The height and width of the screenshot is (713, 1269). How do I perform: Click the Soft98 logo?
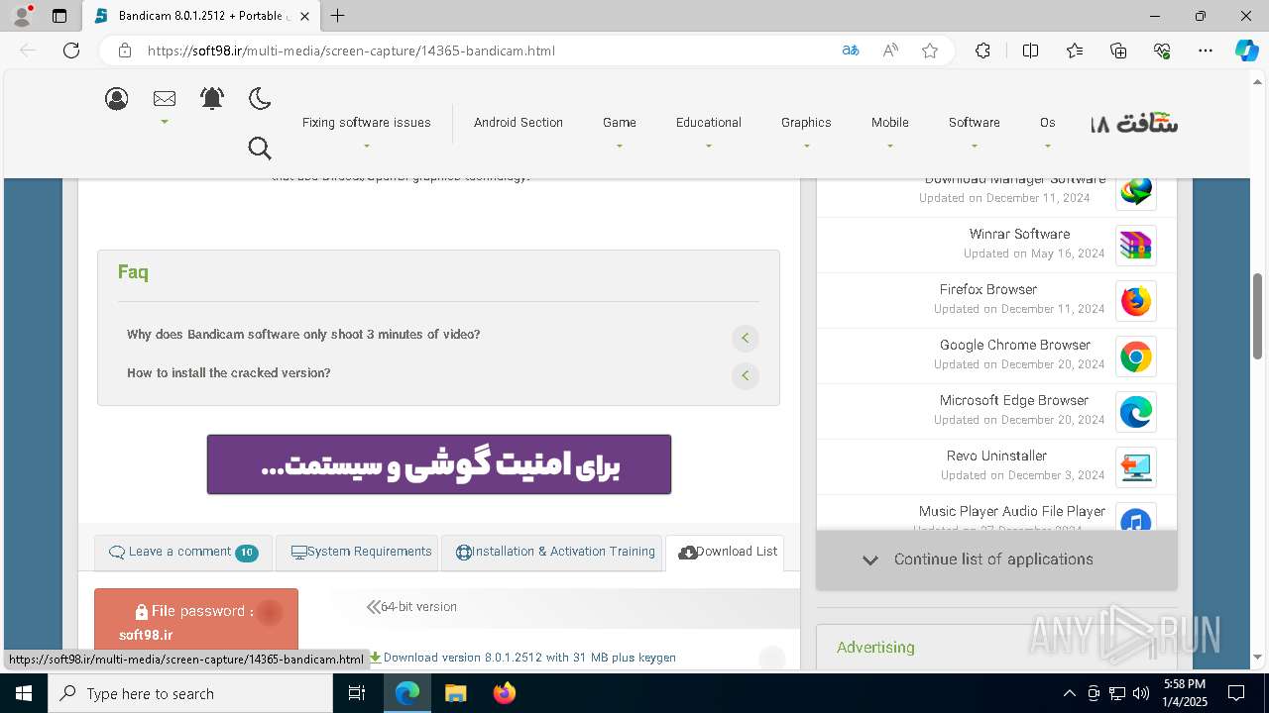1134,123
